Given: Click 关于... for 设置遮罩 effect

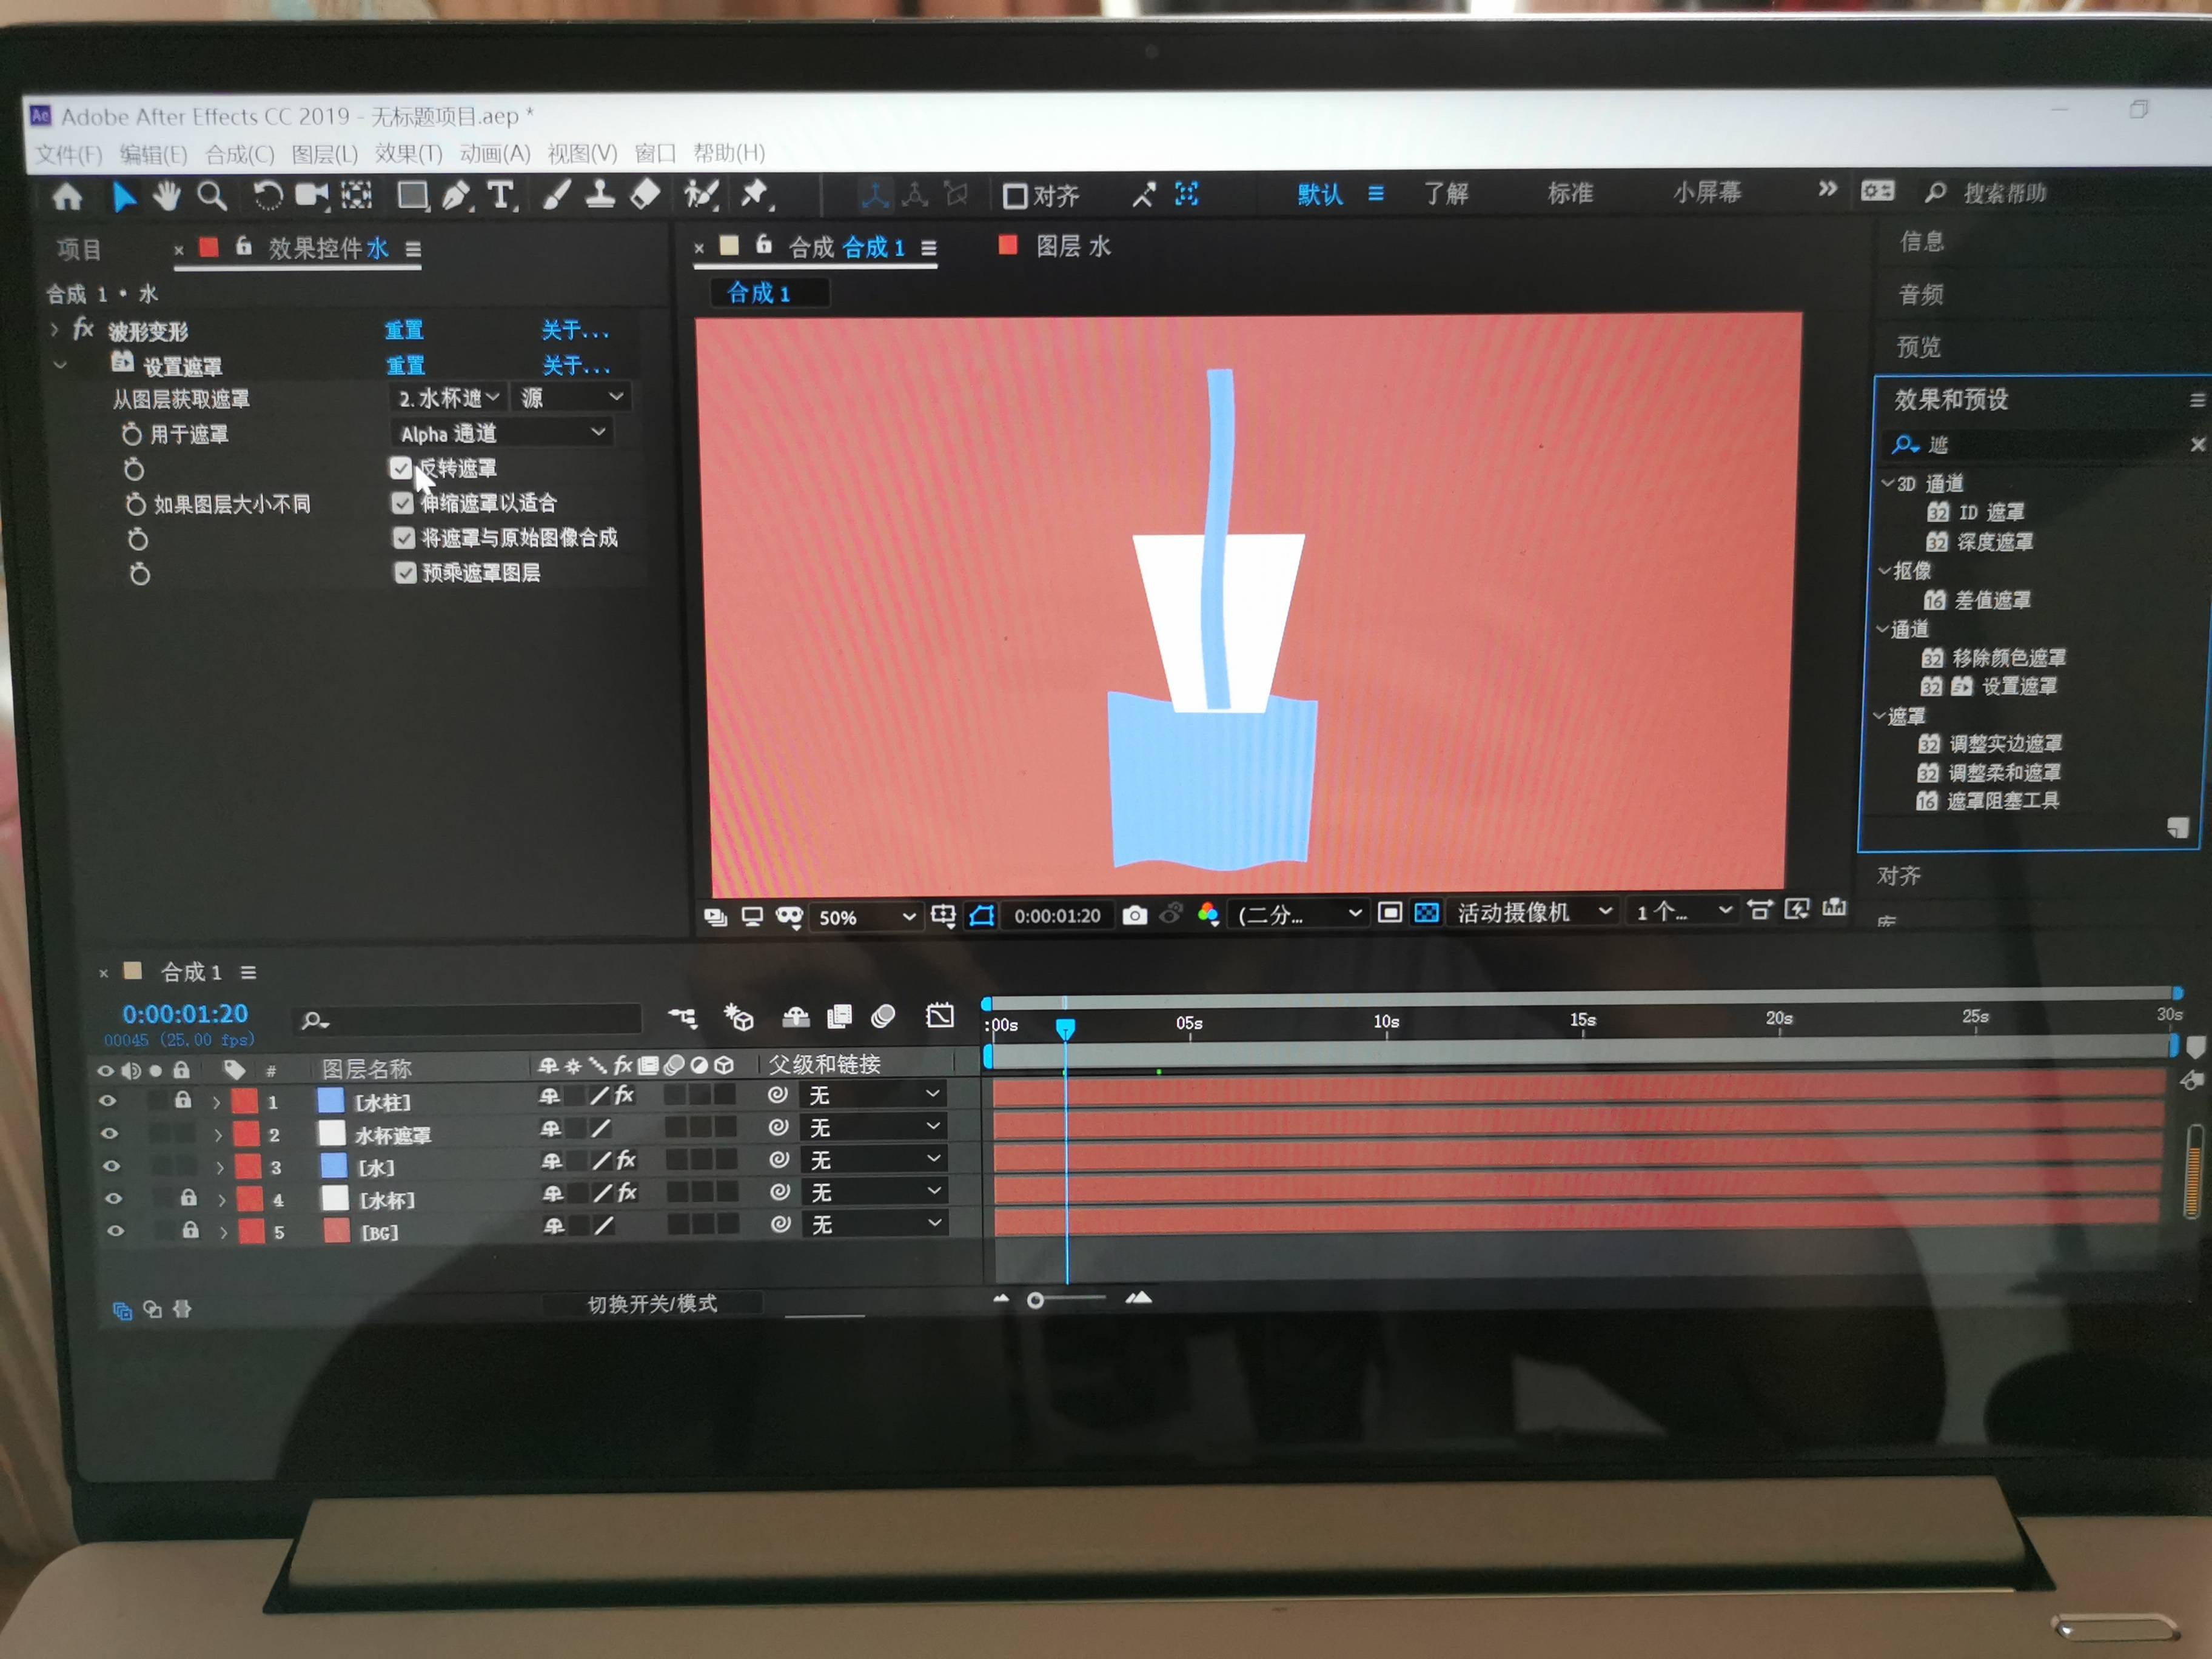Looking at the screenshot, I should tap(576, 365).
